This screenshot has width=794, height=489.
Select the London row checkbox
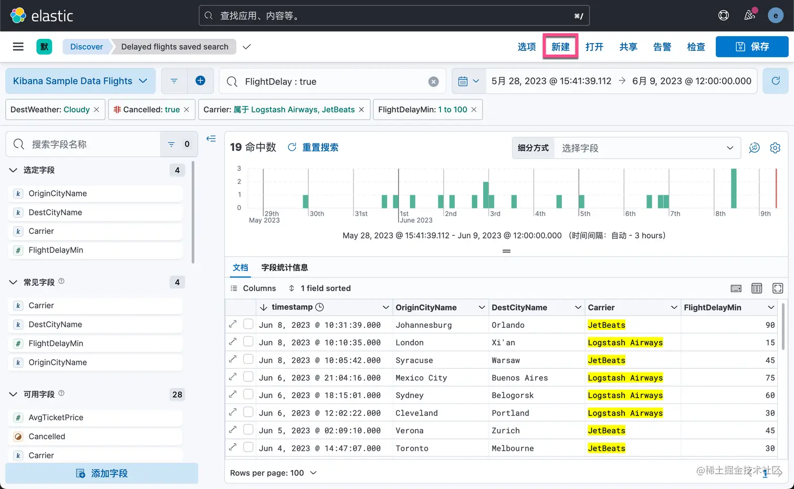tap(248, 342)
